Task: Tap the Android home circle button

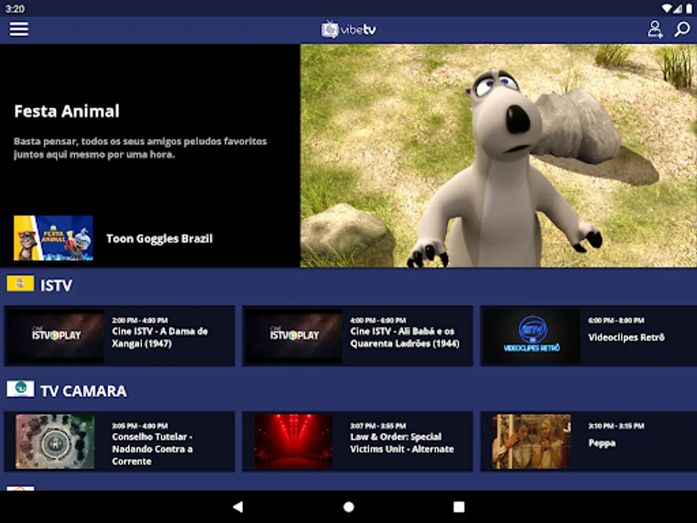Action: coord(348,507)
